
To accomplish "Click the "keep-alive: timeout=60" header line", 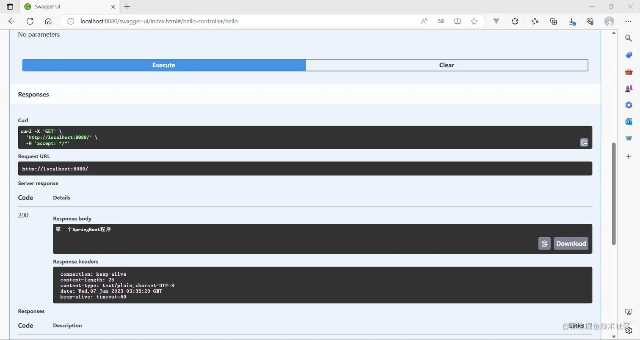I will [x=93, y=297].
